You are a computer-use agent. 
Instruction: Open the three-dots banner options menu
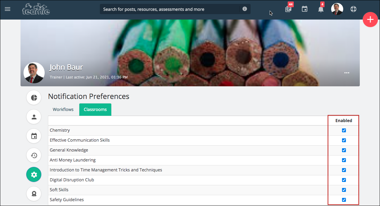click(347, 73)
